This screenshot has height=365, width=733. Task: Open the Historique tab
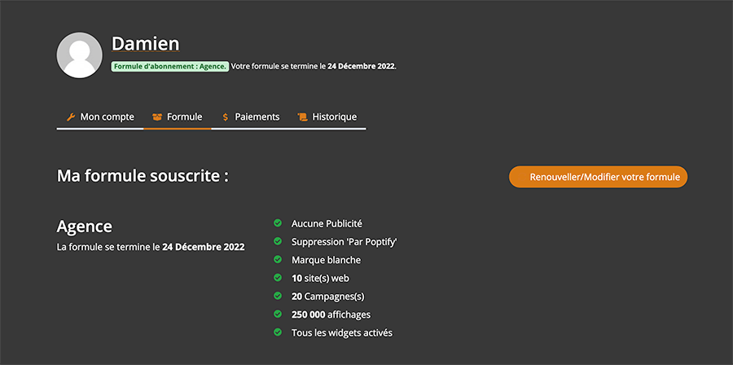pyautogui.click(x=327, y=117)
